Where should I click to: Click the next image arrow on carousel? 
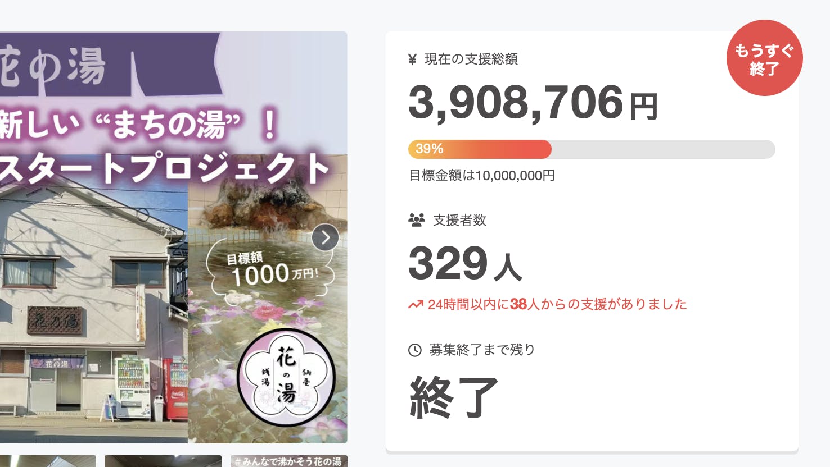tap(325, 238)
